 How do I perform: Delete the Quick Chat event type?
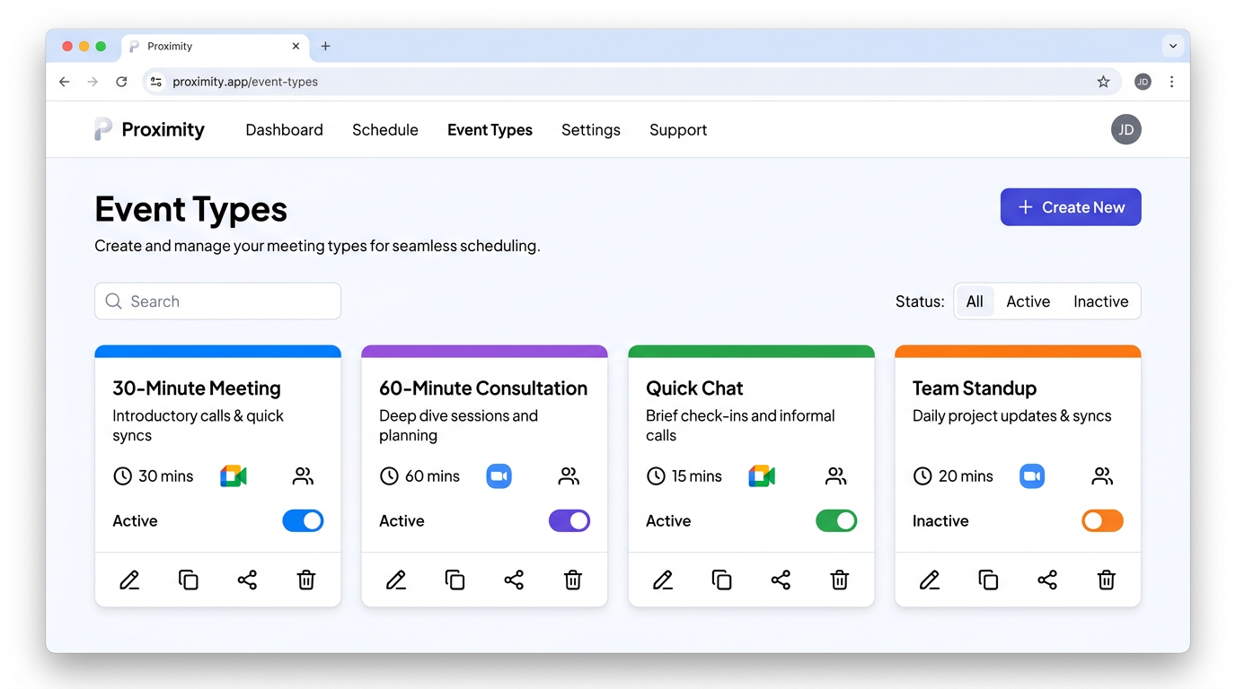point(839,580)
